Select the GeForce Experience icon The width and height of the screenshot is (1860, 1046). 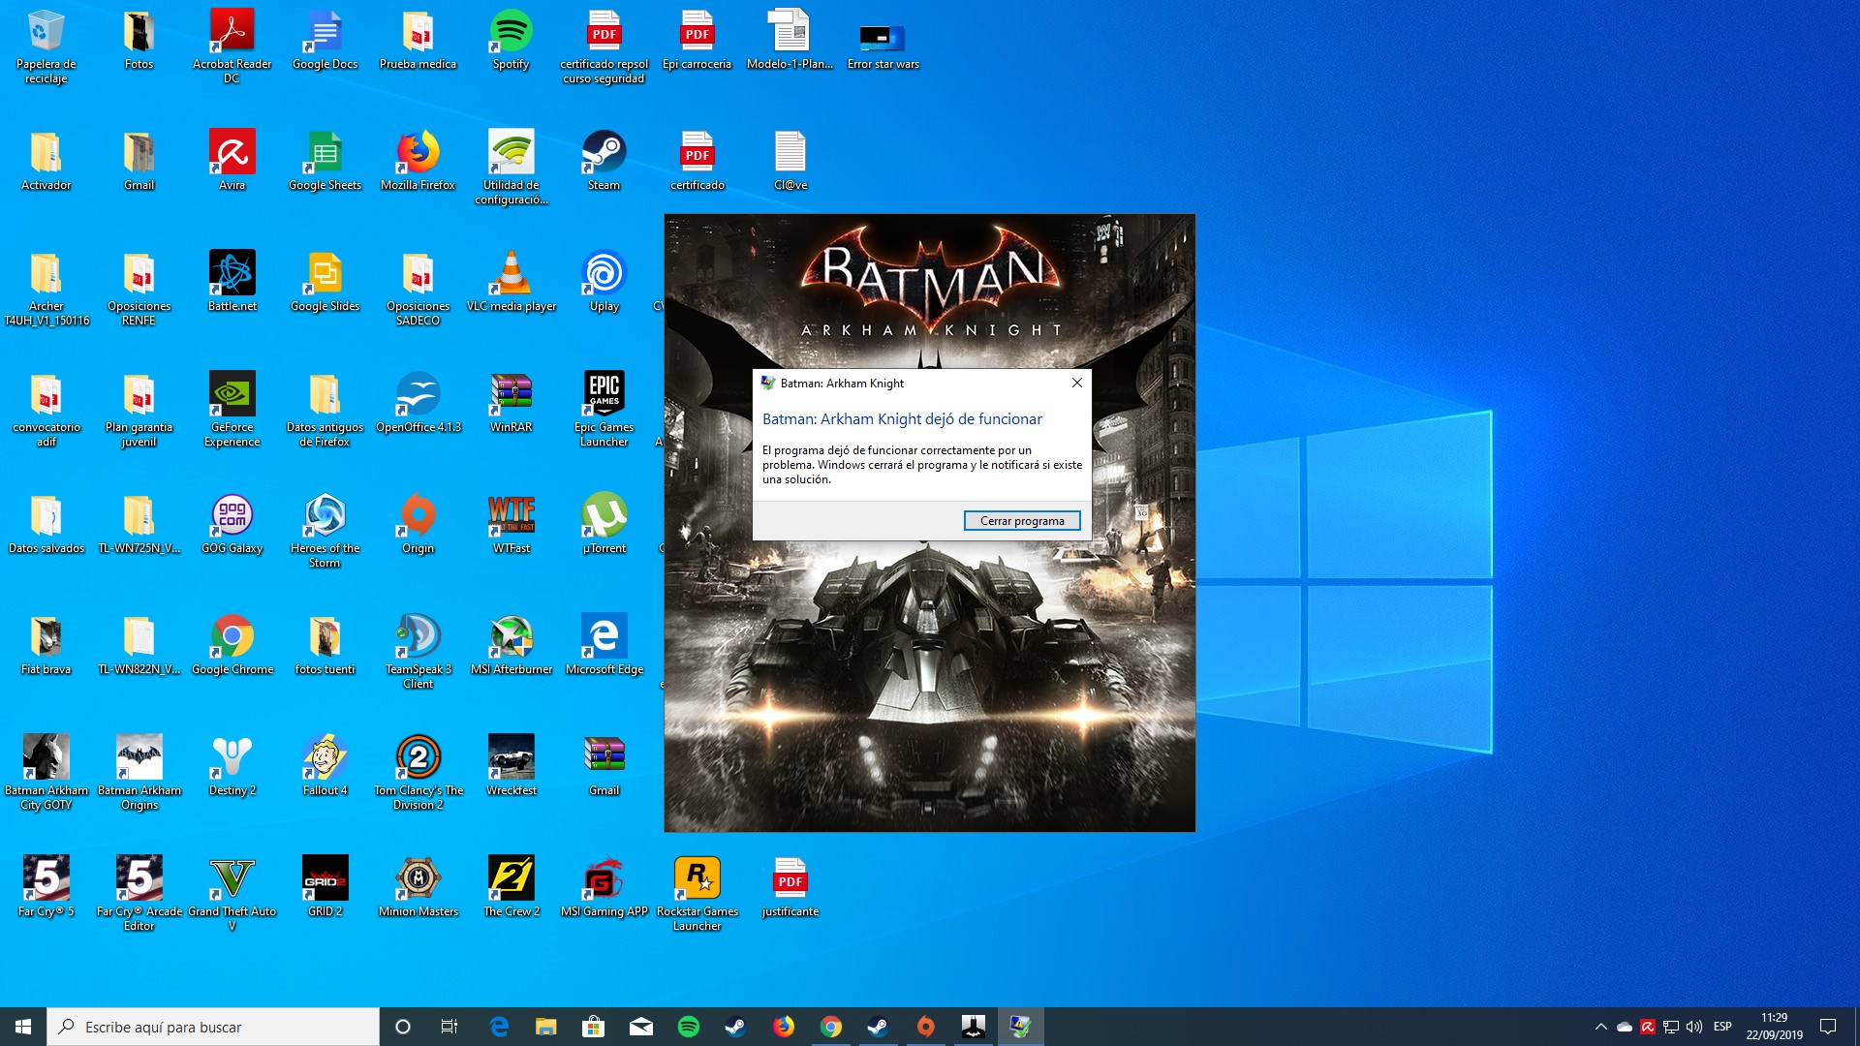tap(232, 409)
